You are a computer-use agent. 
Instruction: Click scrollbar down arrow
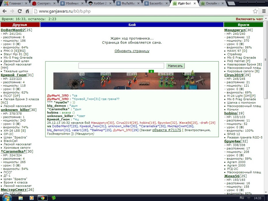coord(266,192)
